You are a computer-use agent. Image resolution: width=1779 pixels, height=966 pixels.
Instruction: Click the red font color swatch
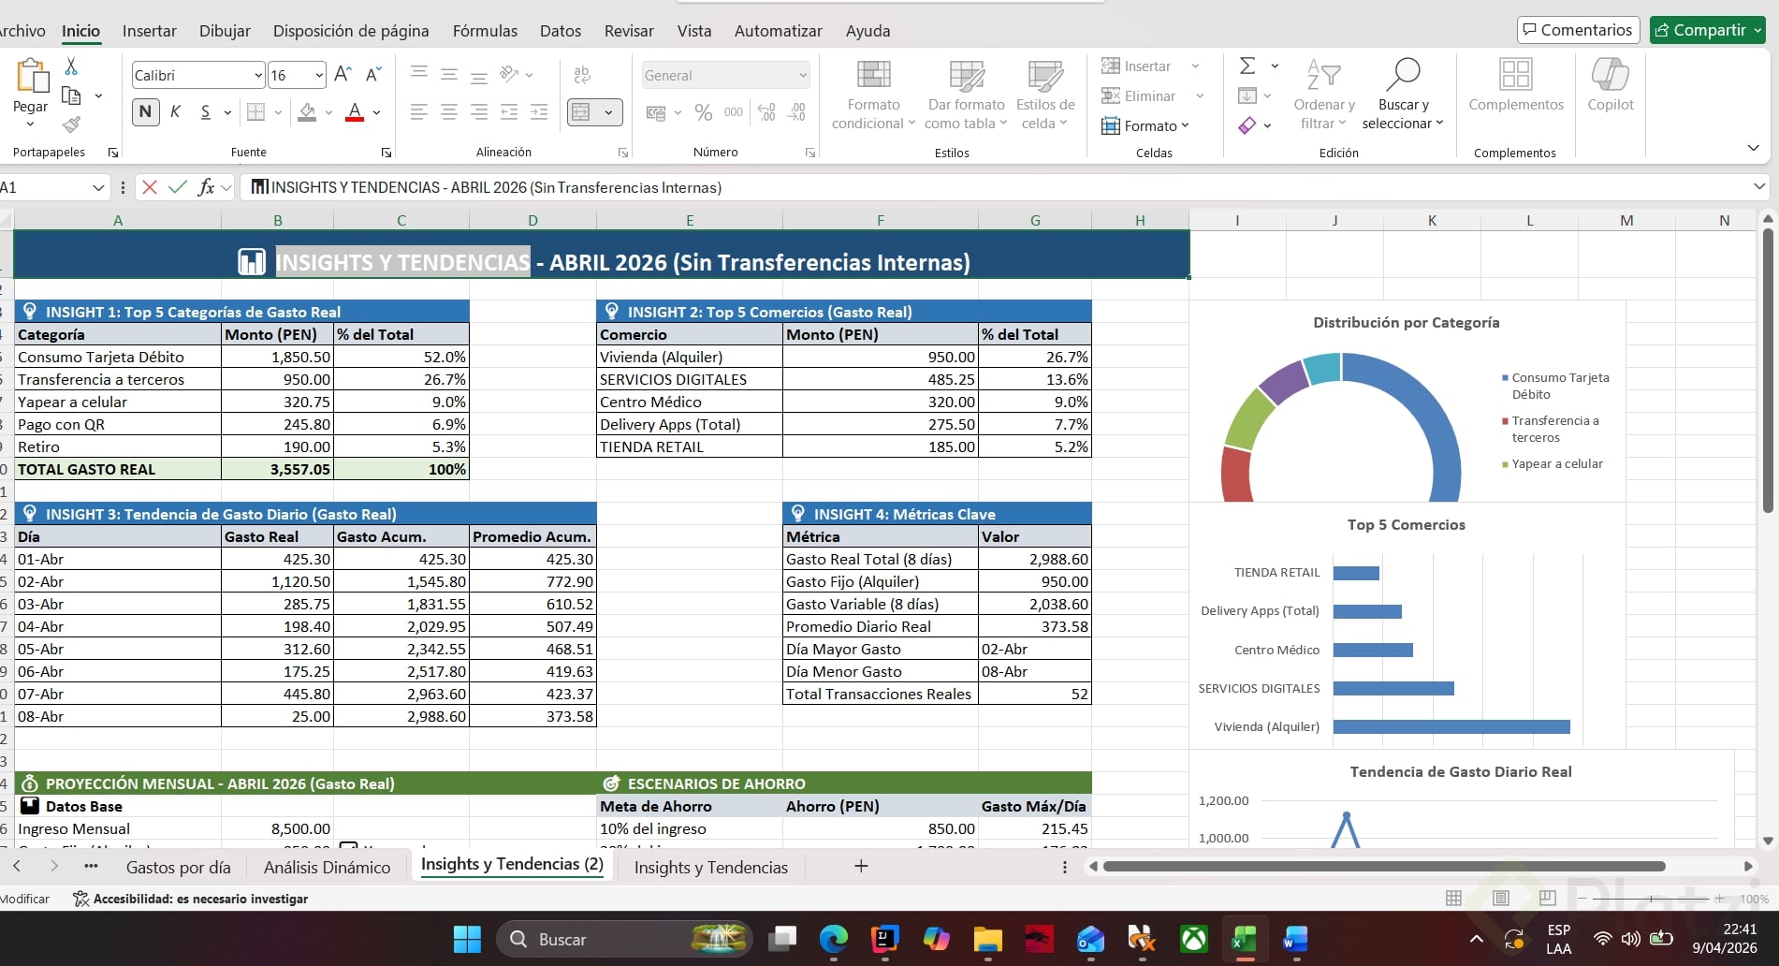355,112
